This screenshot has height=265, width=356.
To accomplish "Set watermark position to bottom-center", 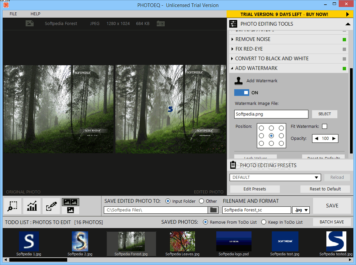I will click(271, 143).
